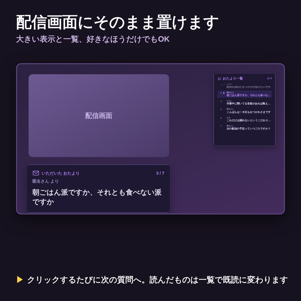Click the row number 7 in the list
Image resolution: width=301 pixels, height=301 pixels.
[x=221, y=126]
